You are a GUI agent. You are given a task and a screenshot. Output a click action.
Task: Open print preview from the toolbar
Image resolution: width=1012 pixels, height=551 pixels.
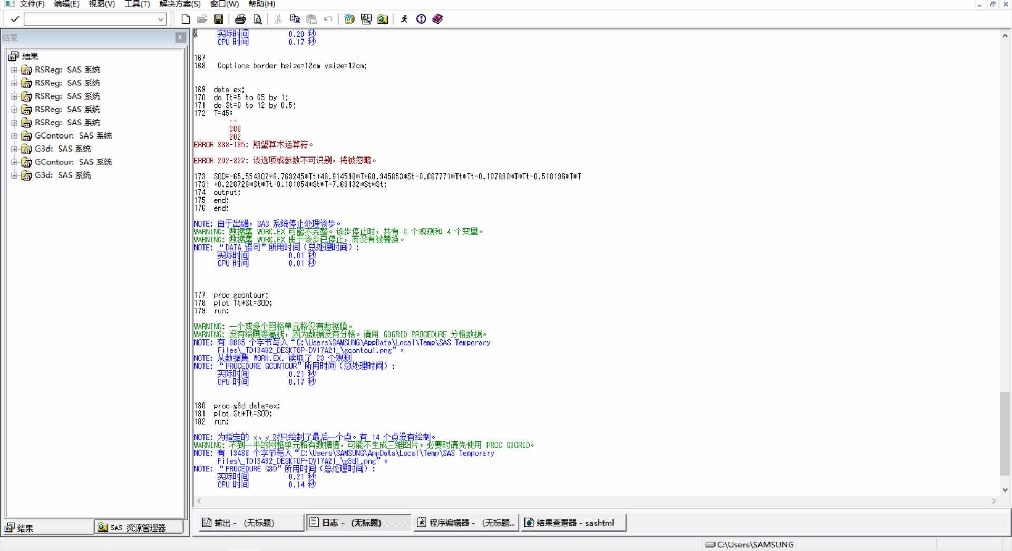pyautogui.click(x=257, y=19)
